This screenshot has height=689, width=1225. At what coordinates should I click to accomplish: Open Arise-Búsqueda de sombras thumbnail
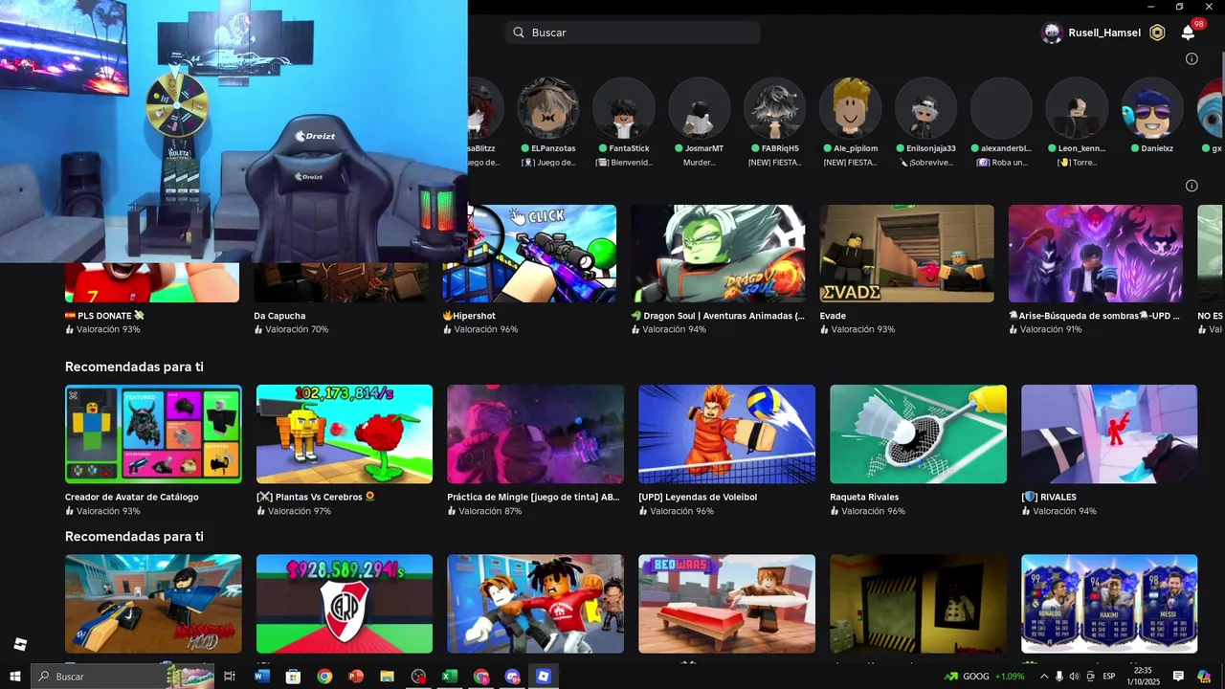(x=1096, y=254)
